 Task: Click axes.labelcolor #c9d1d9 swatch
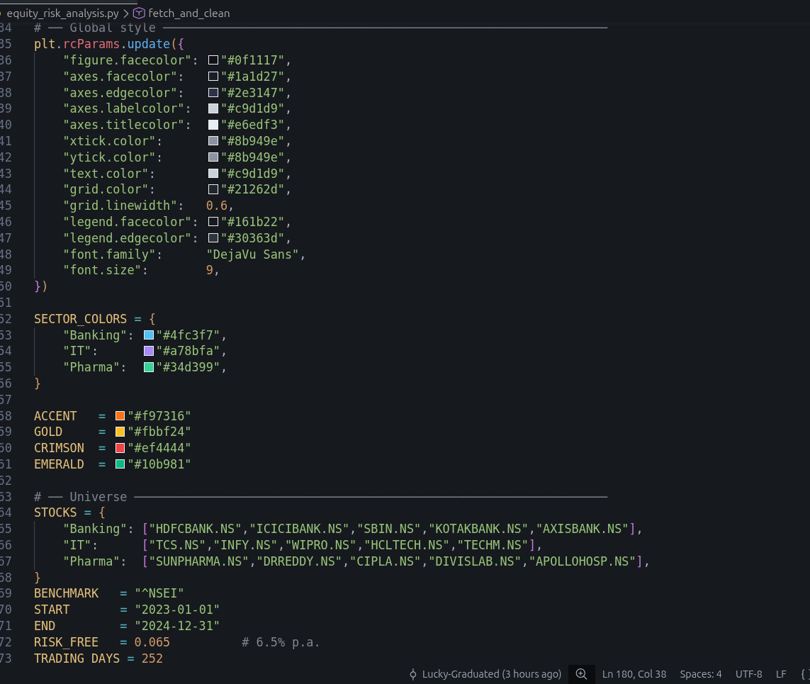213,108
